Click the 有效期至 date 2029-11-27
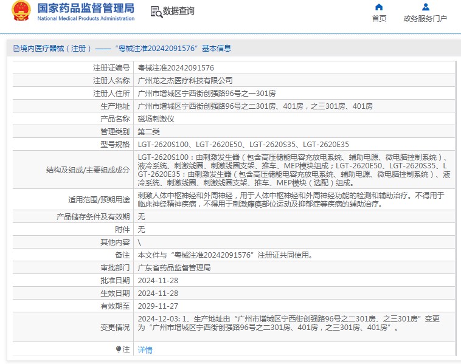 tap(158, 306)
